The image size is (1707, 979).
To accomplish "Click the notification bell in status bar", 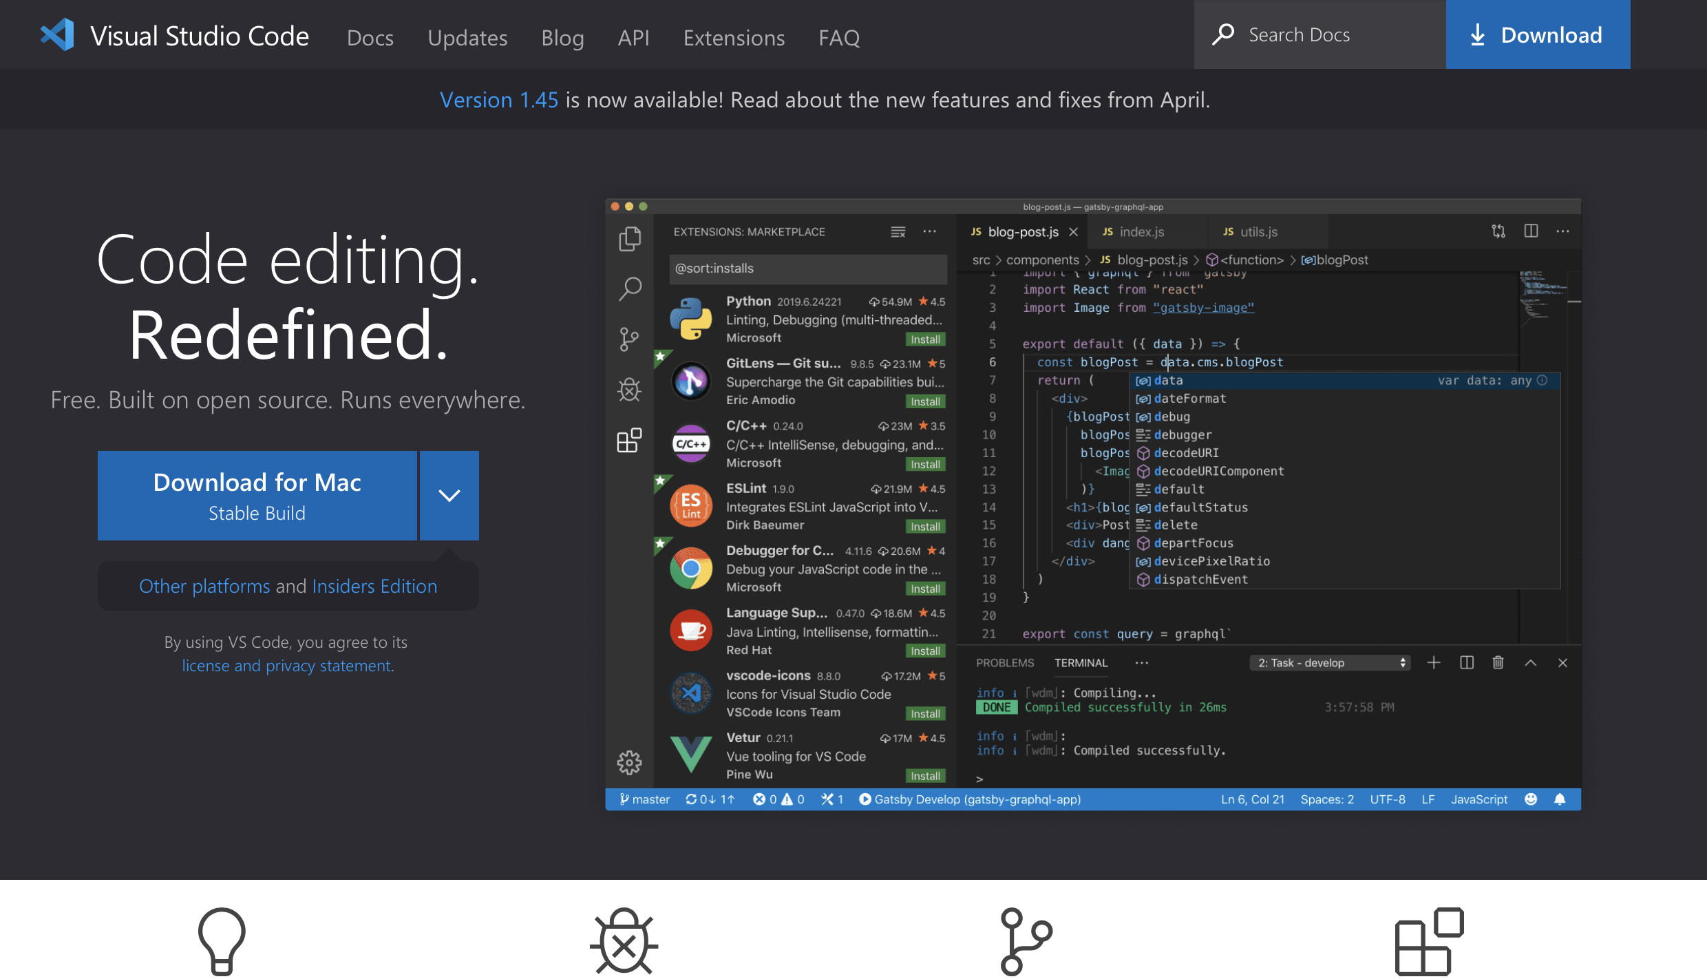I will (1560, 799).
